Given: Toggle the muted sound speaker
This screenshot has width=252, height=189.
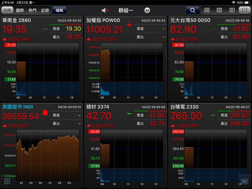Looking at the screenshot, I should point(105,10).
